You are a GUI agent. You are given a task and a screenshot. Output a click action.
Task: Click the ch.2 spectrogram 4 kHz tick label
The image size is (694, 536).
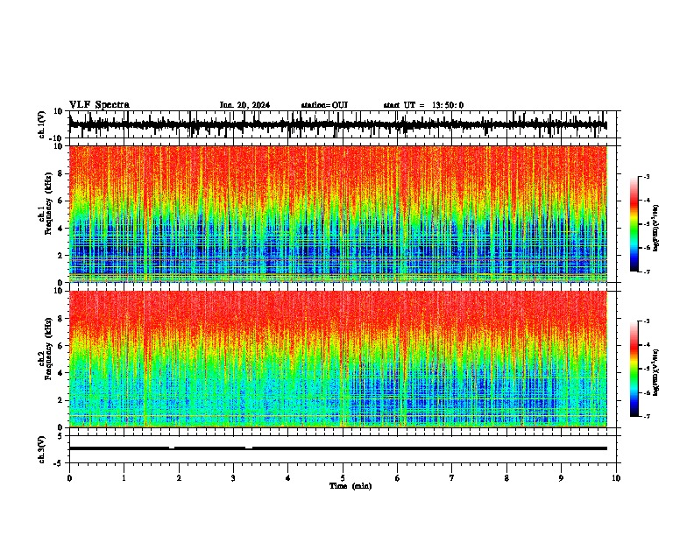60,373
